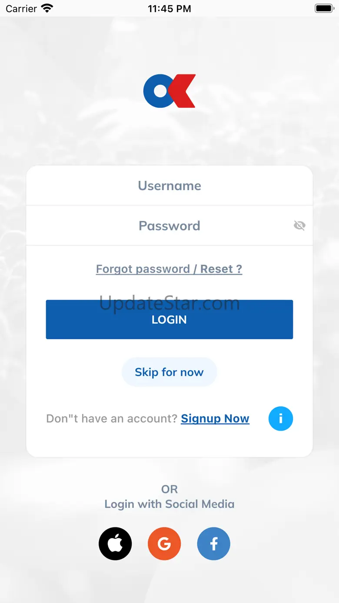
Task: Sign in with the orange Google icon
Action: coord(164,544)
